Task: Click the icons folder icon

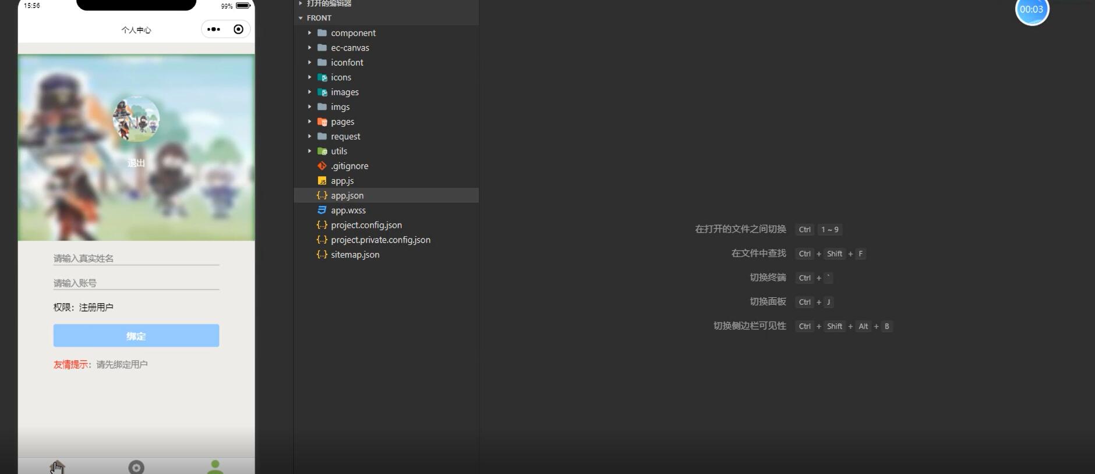Action: coord(322,77)
